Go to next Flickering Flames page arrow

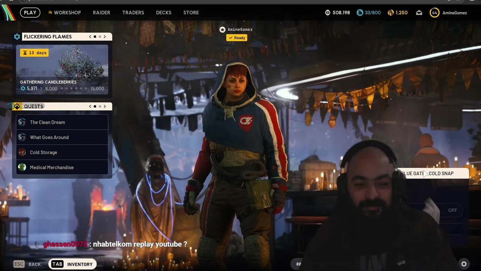(x=104, y=37)
